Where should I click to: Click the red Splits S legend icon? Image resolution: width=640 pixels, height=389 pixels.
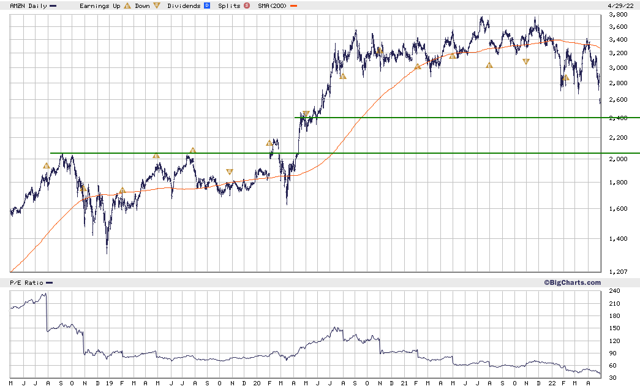pos(247,6)
